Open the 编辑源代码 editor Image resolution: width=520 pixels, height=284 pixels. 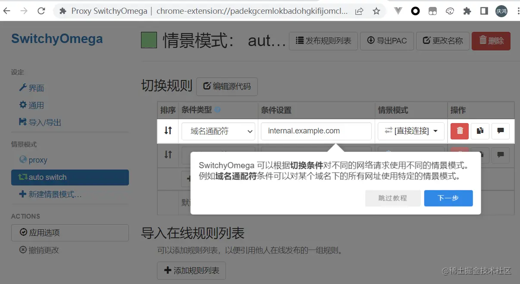227,86
